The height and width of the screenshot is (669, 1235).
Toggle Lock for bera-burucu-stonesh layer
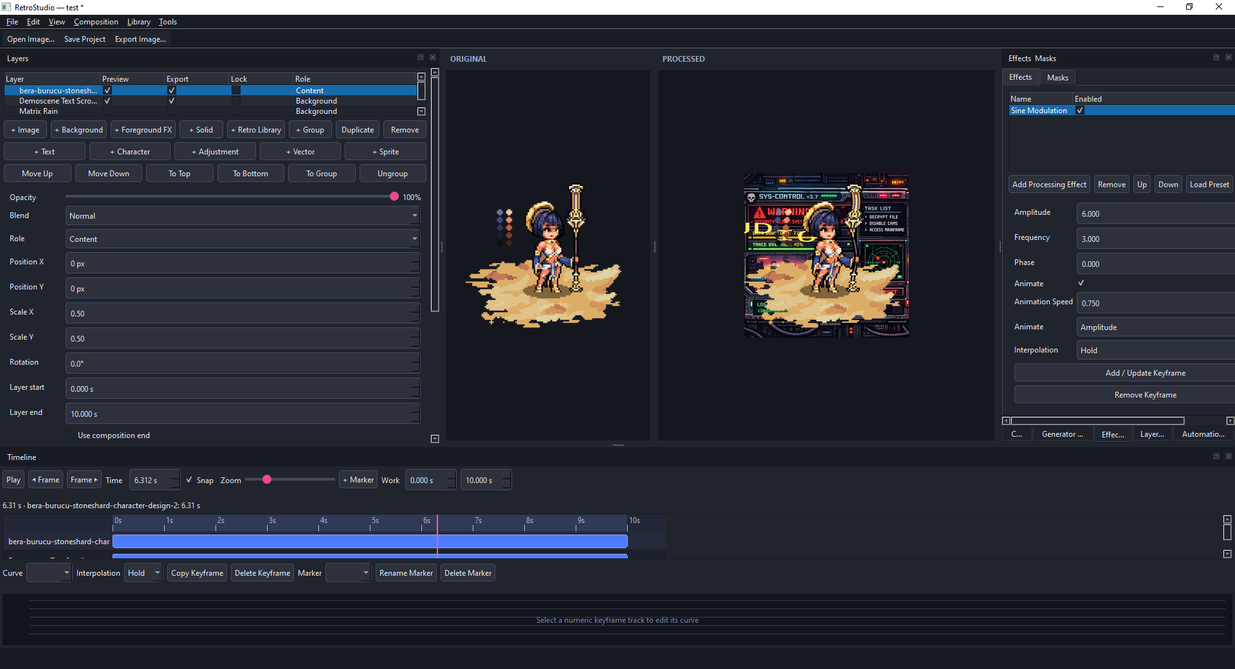(236, 91)
